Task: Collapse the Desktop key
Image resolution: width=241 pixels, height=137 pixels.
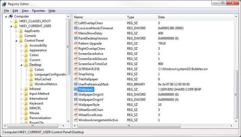Action: coord(21,65)
